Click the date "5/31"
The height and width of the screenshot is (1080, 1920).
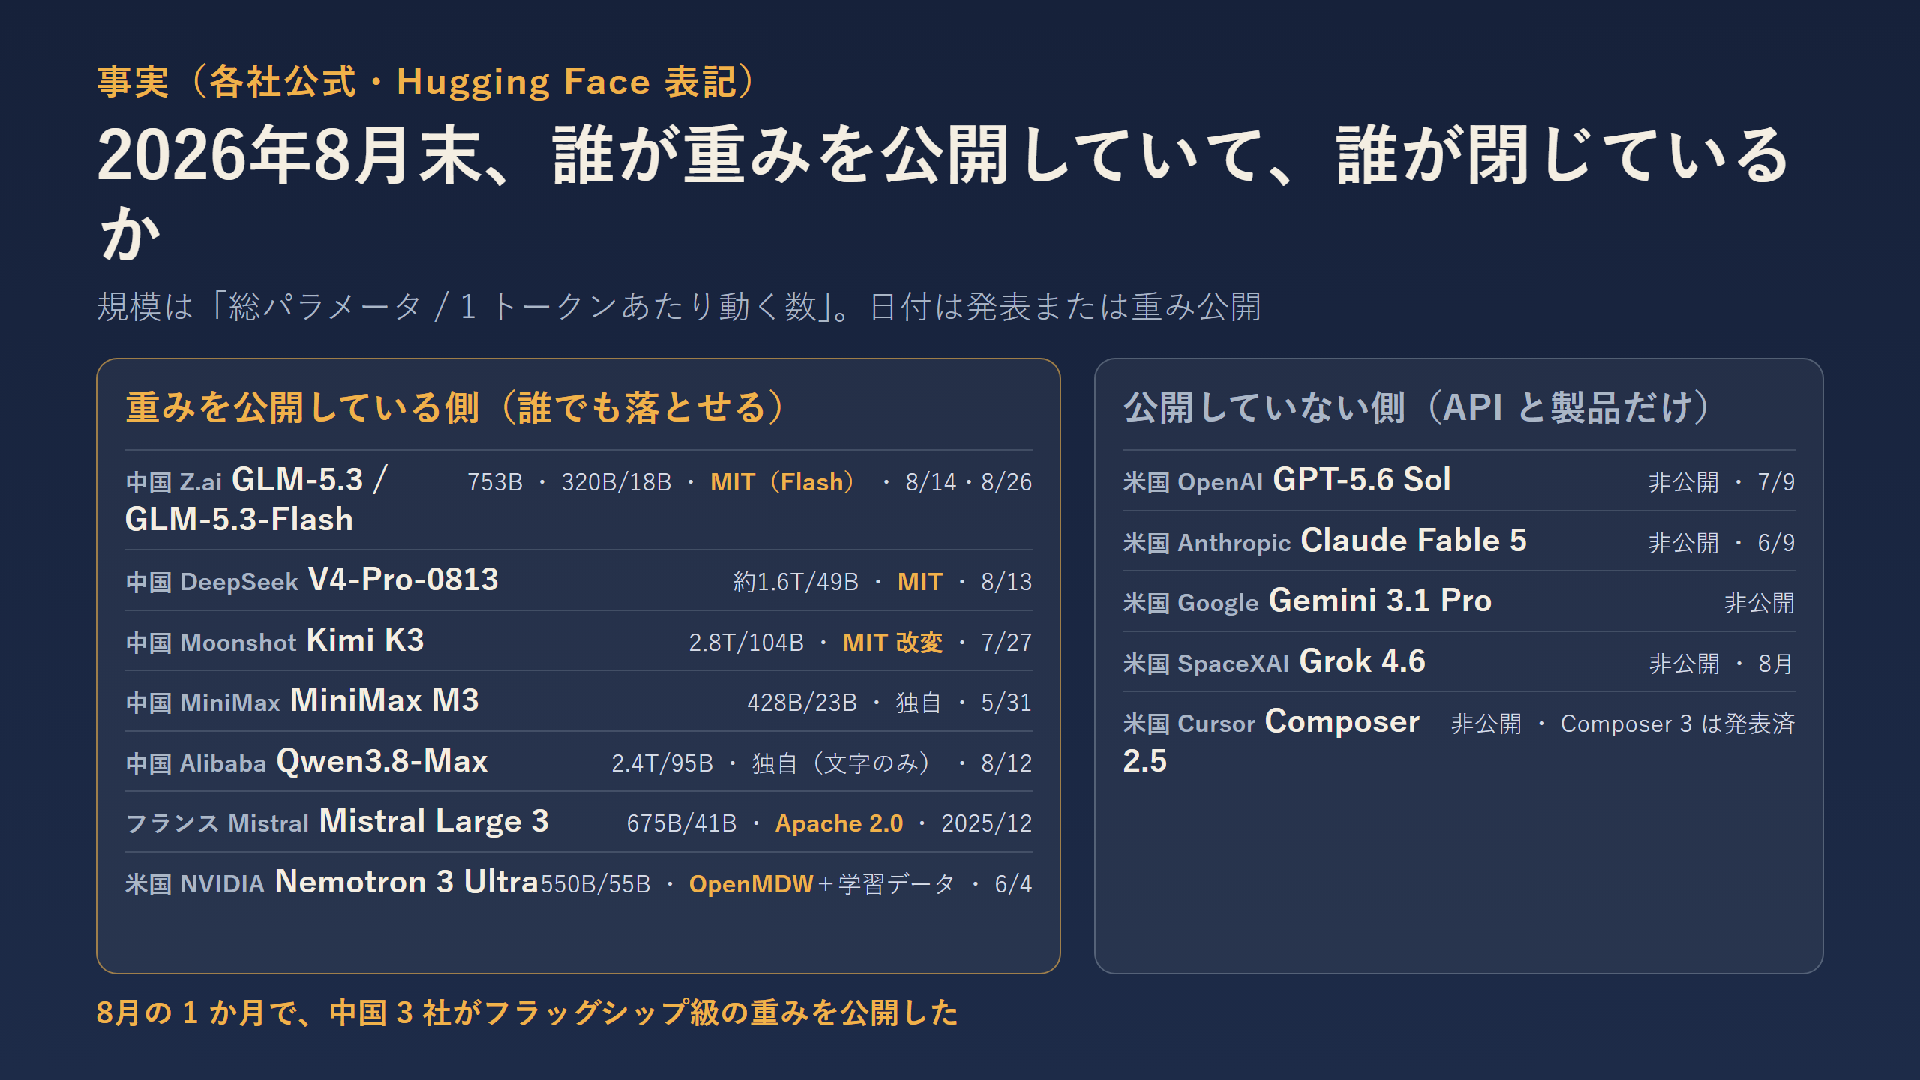1006,703
